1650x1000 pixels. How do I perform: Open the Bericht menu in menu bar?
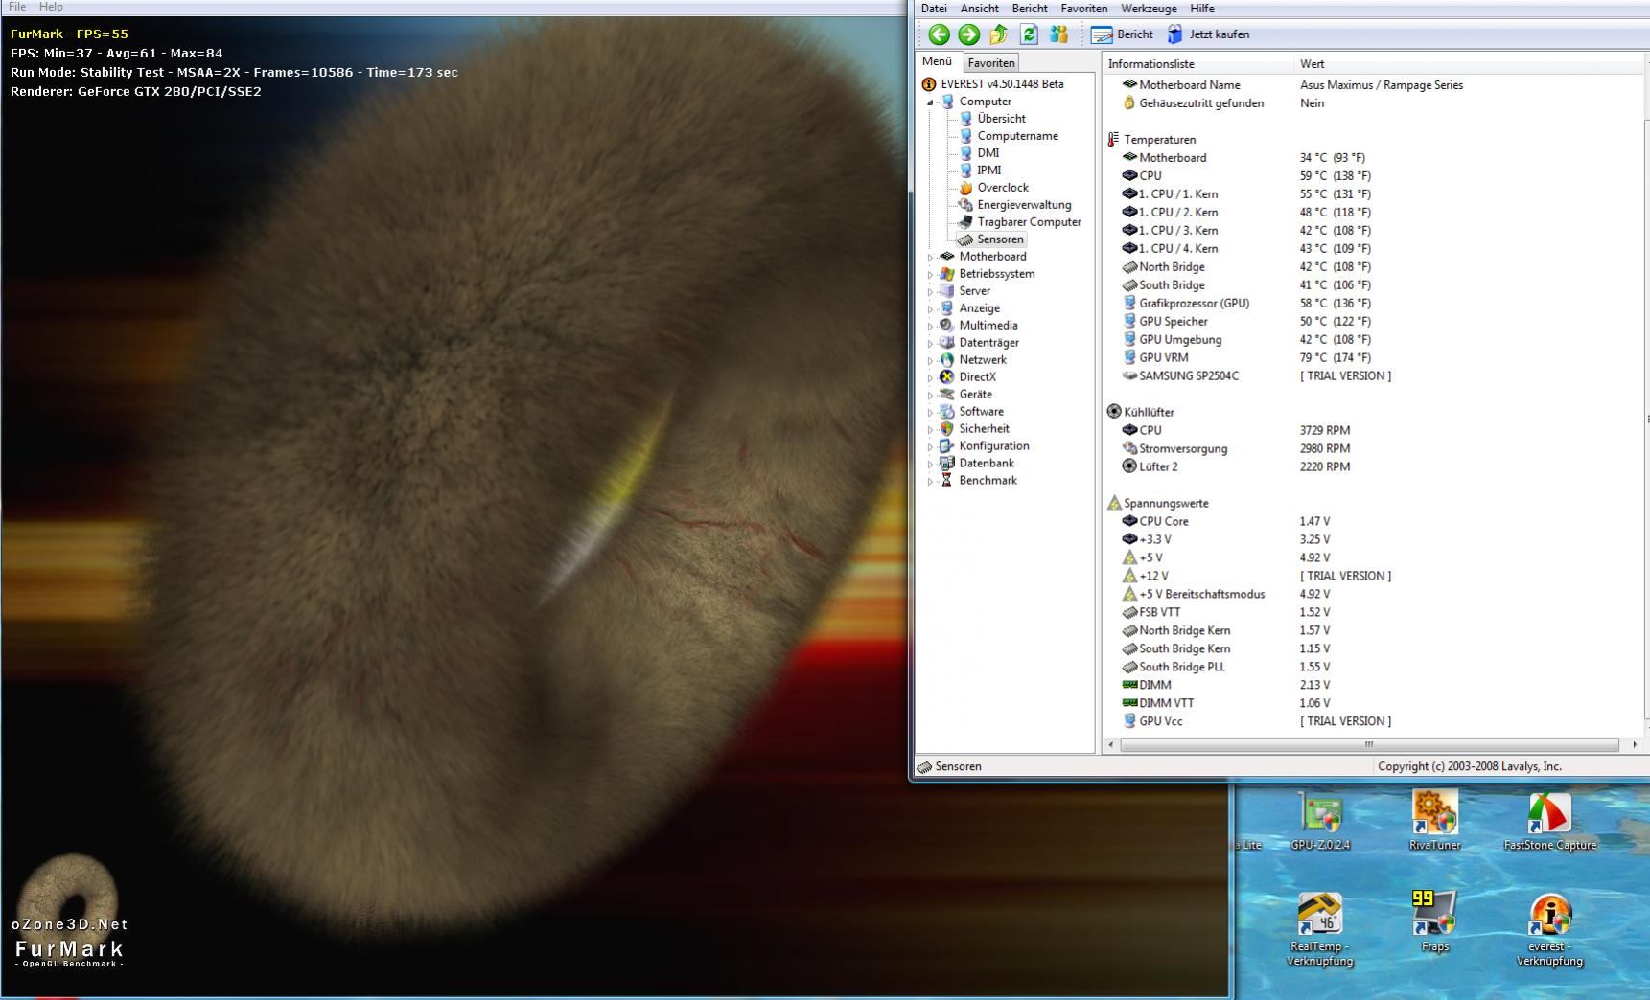1030,9
